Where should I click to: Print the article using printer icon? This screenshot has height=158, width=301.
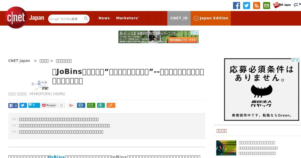pos(81,105)
